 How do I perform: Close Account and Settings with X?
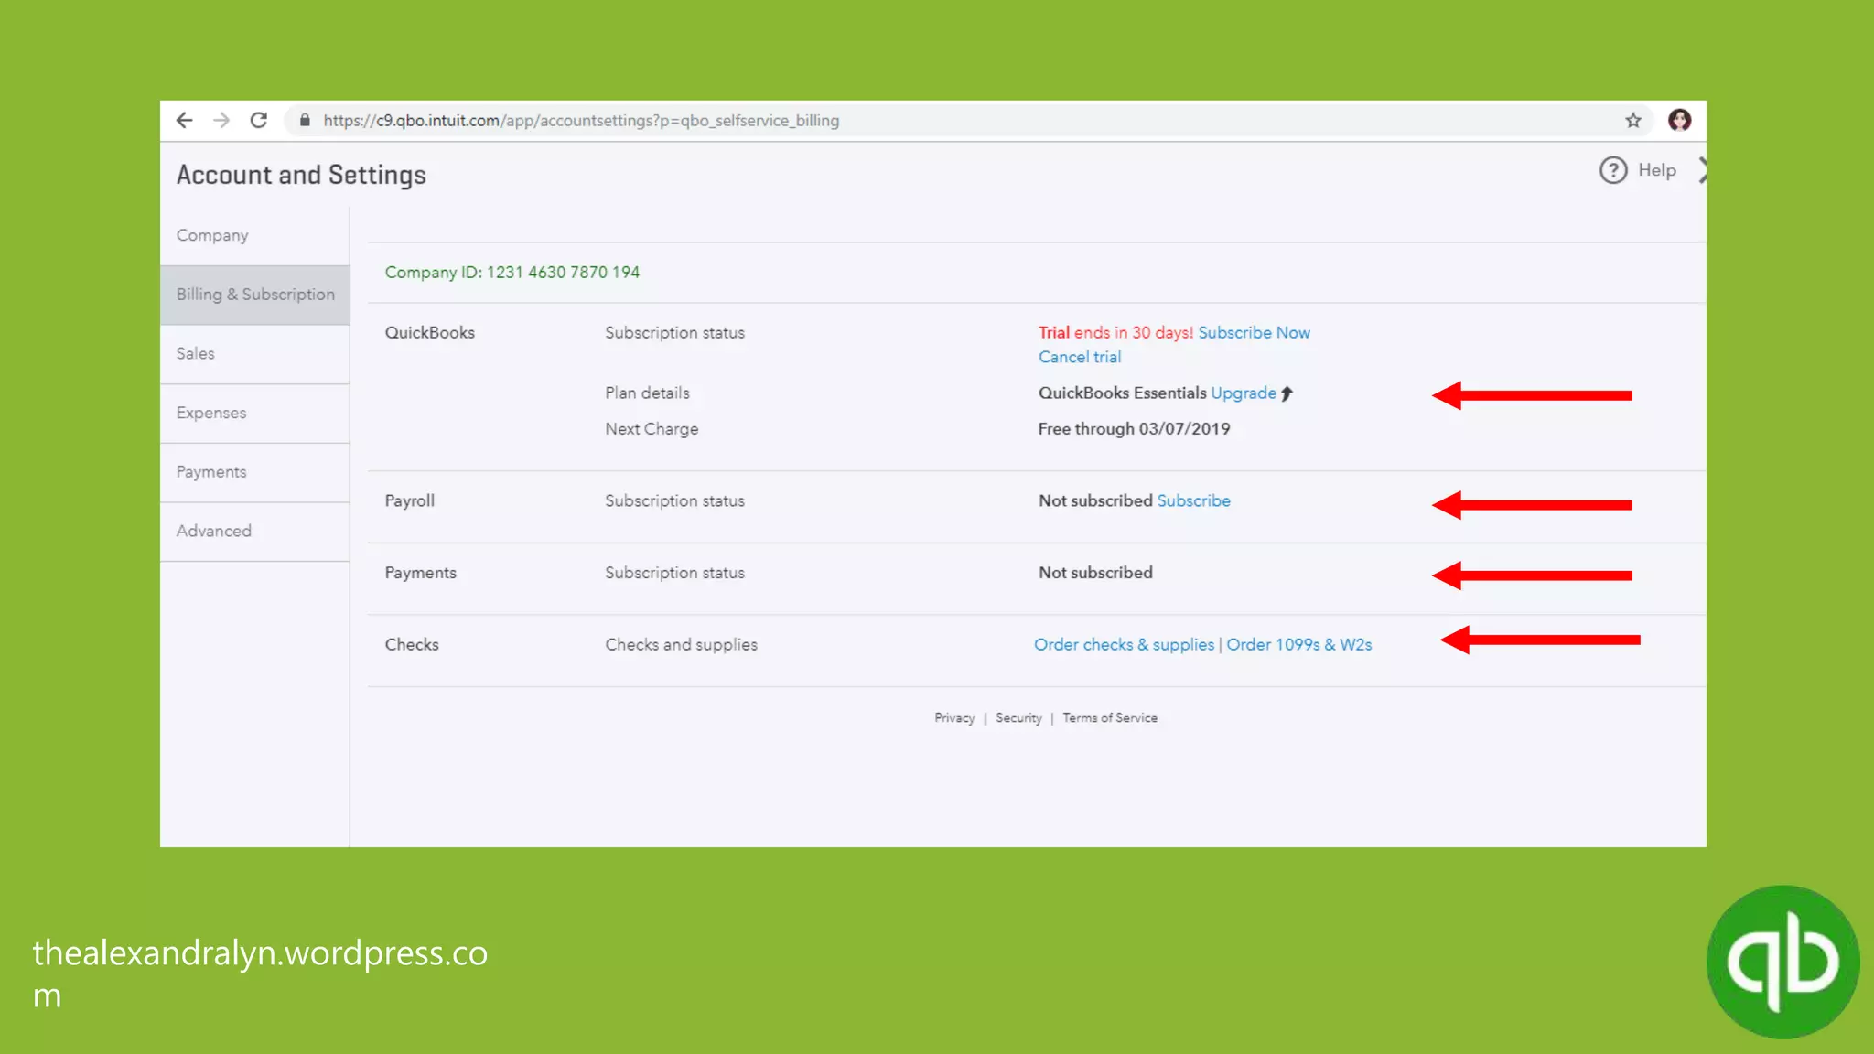point(1701,170)
